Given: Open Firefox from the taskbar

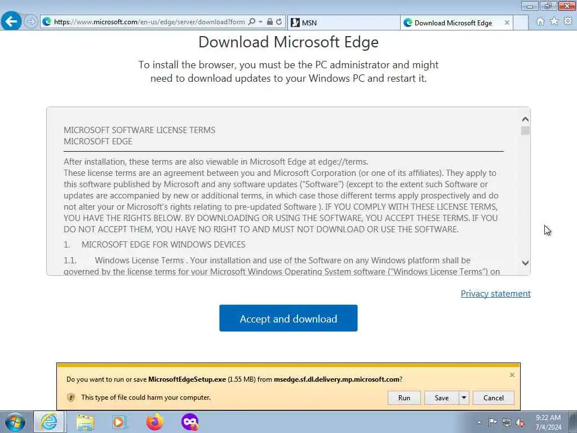Looking at the screenshot, I should (155, 422).
